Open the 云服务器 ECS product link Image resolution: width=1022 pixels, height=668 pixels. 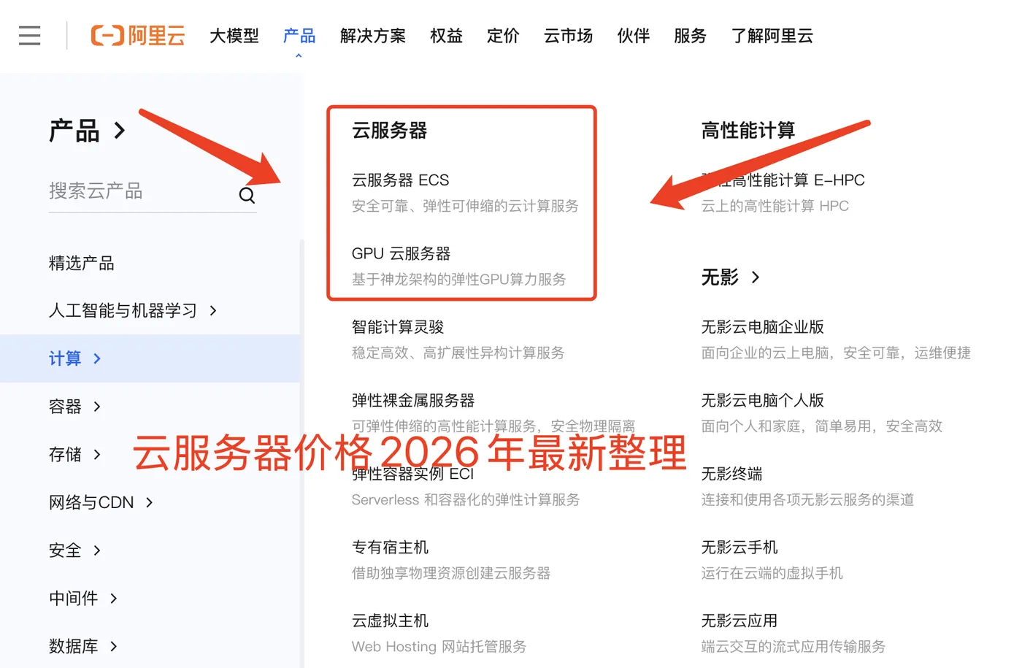click(x=400, y=180)
